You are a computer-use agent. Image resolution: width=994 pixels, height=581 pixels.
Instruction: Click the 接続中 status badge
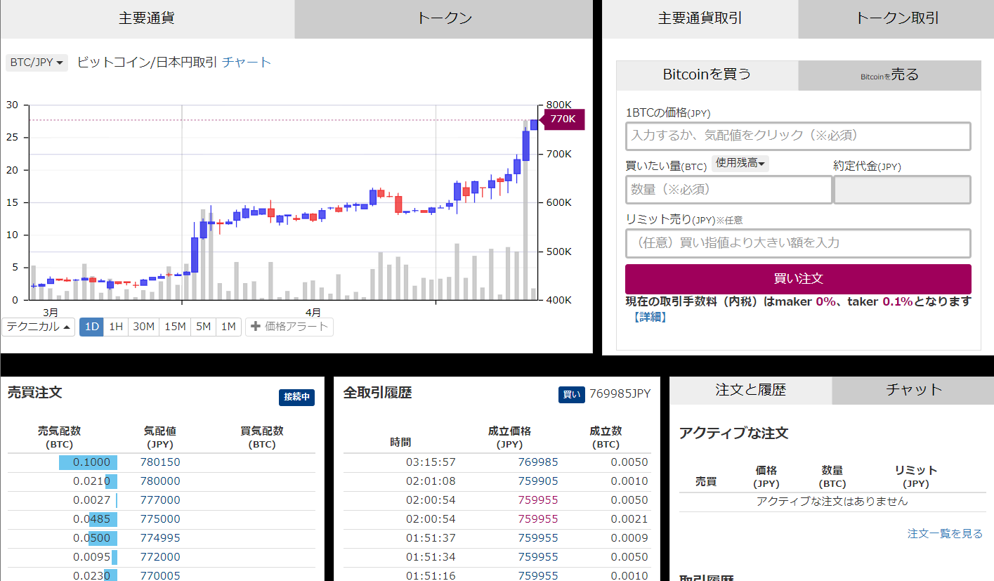[x=296, y=397]
